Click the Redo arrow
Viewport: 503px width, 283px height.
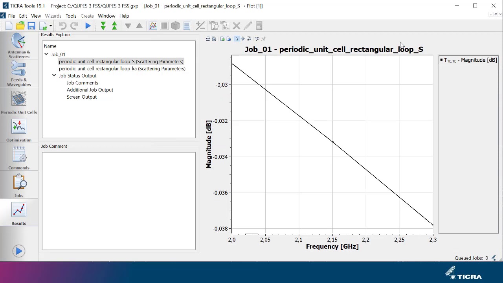point(74,26)
